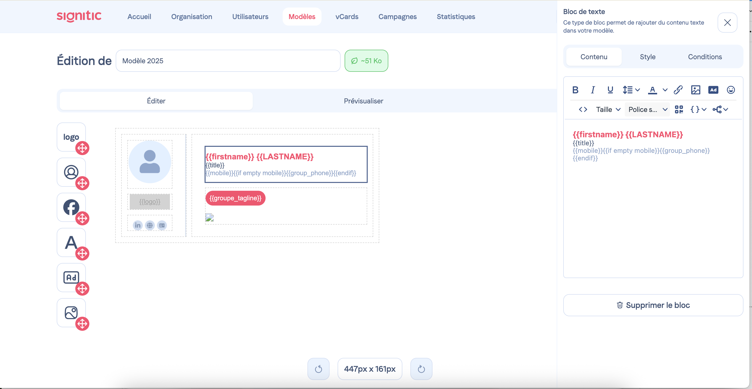The height and width of the screenshot is (389, 752).
Task: Open the Police font dropdown
Action: point(647,109)
